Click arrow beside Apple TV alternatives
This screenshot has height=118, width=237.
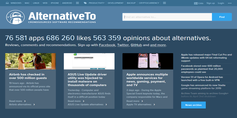tap(154, 104)
